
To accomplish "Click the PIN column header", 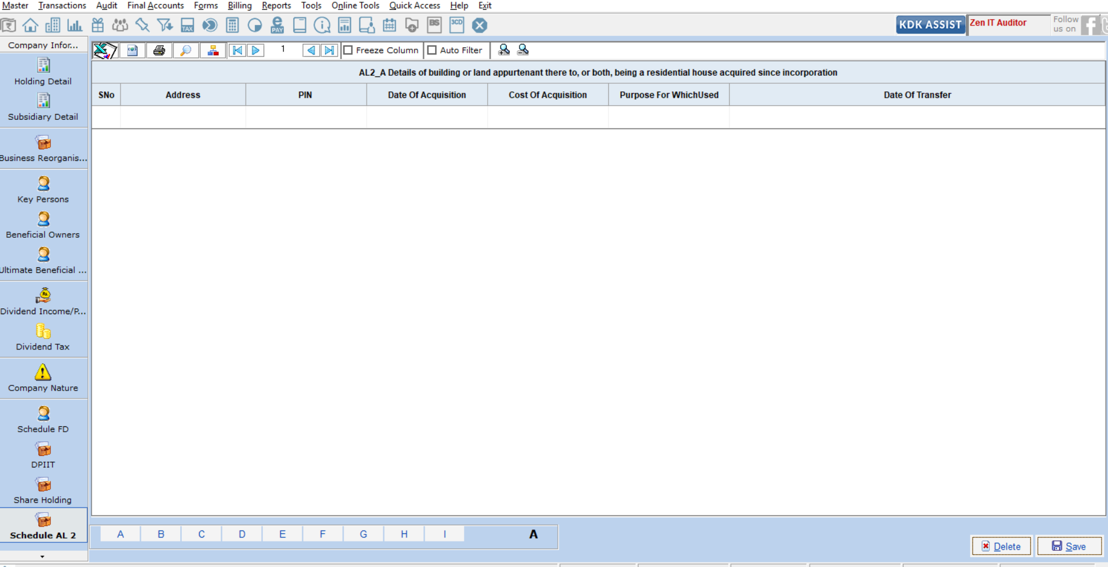I will (305, 95).
